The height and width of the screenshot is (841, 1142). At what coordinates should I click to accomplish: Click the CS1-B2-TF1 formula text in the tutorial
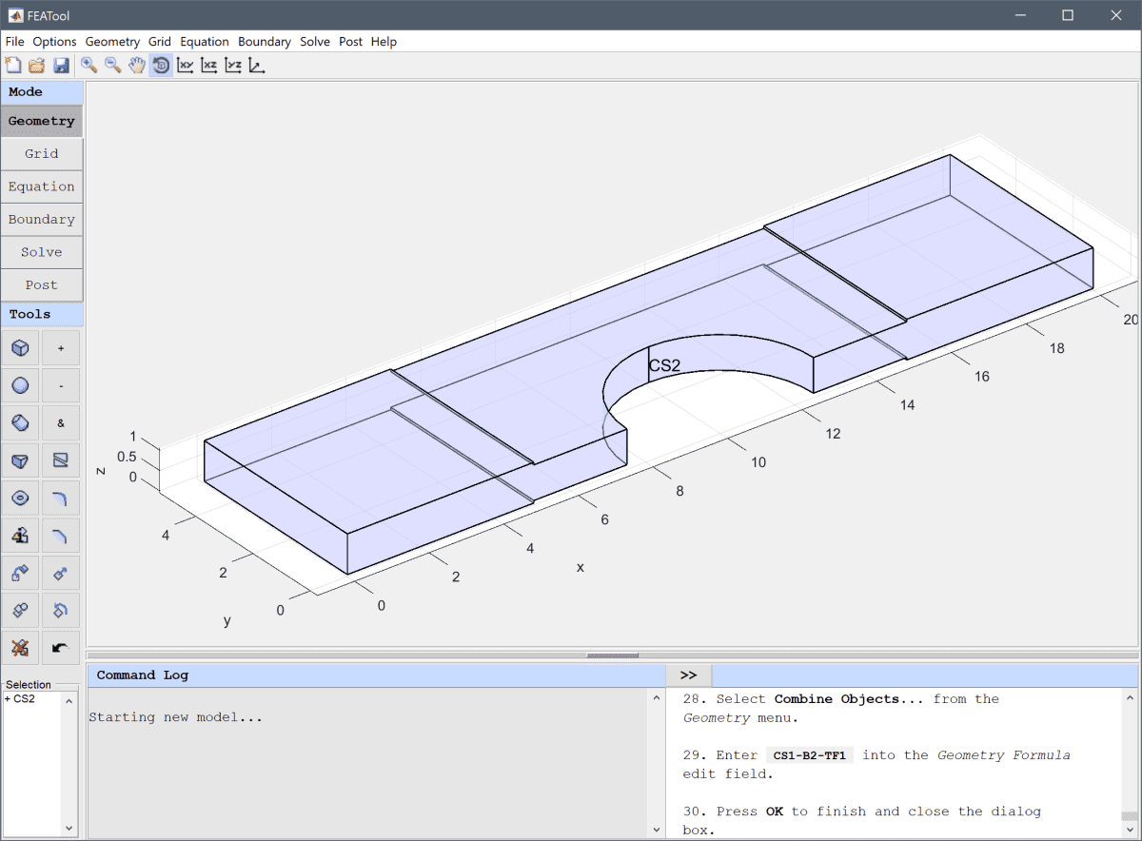pos(810,755)
